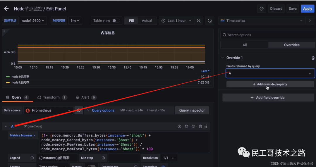Viewport: 316px width, 167px height.
Task: Toggle Table view switch
Action: [x=116, y=20]
